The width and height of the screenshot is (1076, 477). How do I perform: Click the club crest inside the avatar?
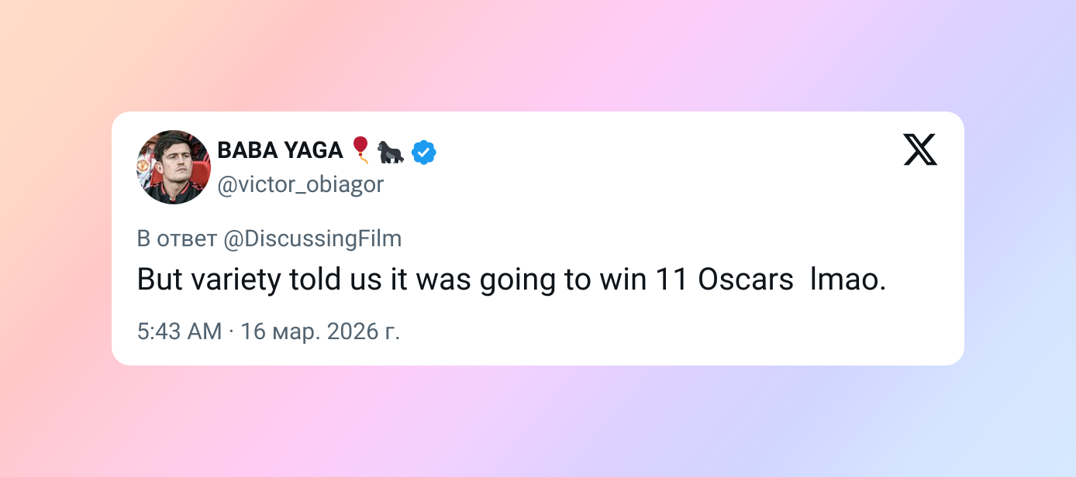[145, 166]
